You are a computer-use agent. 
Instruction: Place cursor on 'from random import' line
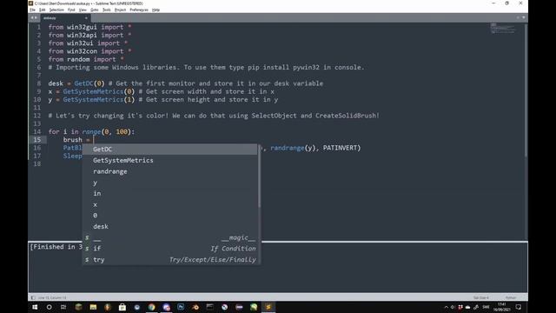click(x=86, y=59)
